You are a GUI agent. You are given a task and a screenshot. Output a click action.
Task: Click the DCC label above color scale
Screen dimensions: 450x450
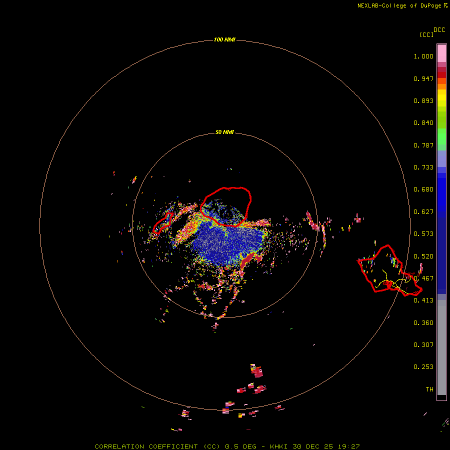point(439,30)
